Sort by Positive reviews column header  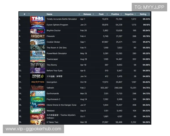115,14
